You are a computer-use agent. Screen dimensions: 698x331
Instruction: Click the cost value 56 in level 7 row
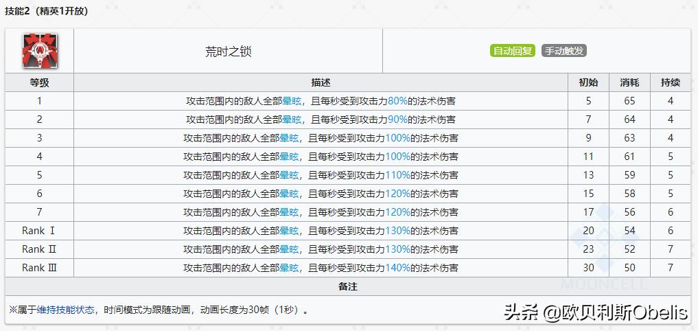(629, 212)
